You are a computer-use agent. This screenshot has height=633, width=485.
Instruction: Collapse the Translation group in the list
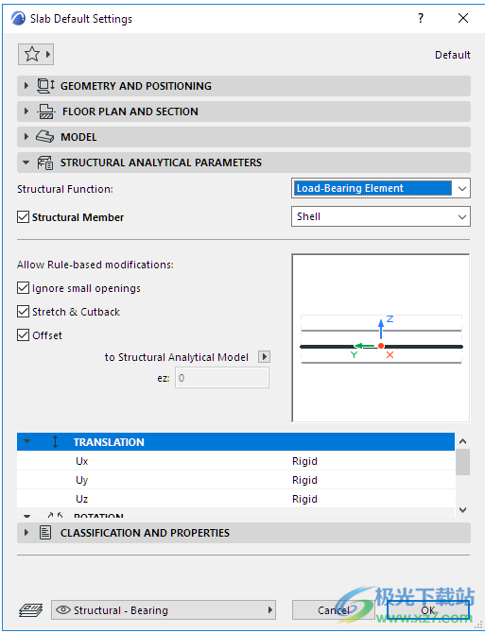point(26,441)
